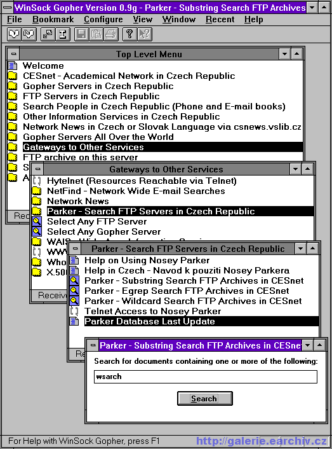Click the second book icon with text lines
This screenshot has width=332, height=449.
pos(29,34)
